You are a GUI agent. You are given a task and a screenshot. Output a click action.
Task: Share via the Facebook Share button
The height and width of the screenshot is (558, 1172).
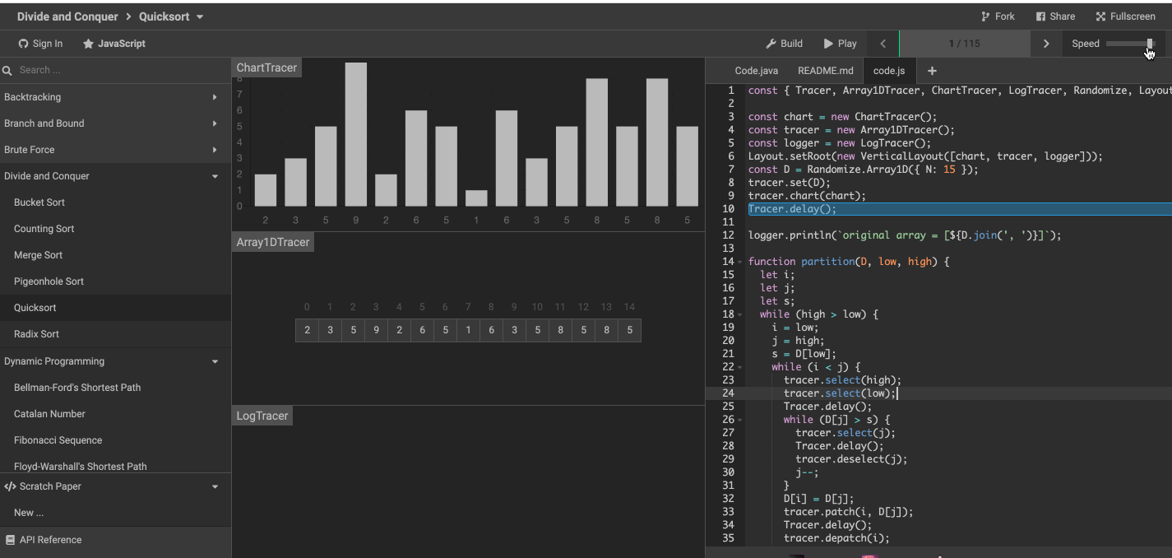click(1055, 16)
